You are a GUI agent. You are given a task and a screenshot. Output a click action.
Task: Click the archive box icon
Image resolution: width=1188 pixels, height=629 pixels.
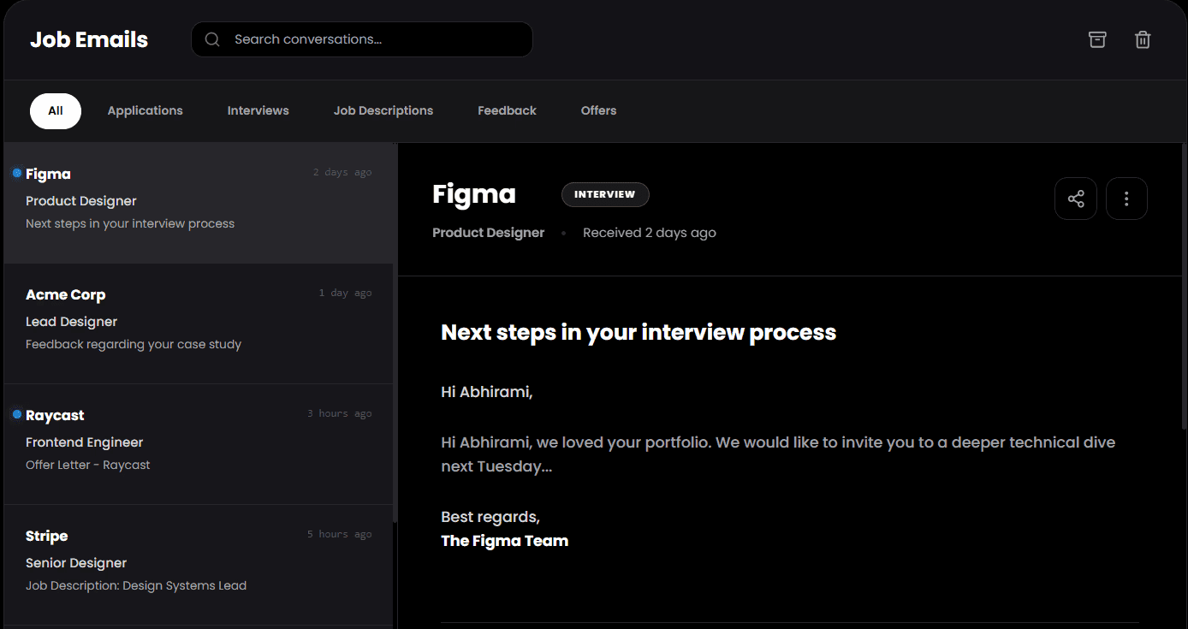click(1097, 39)
